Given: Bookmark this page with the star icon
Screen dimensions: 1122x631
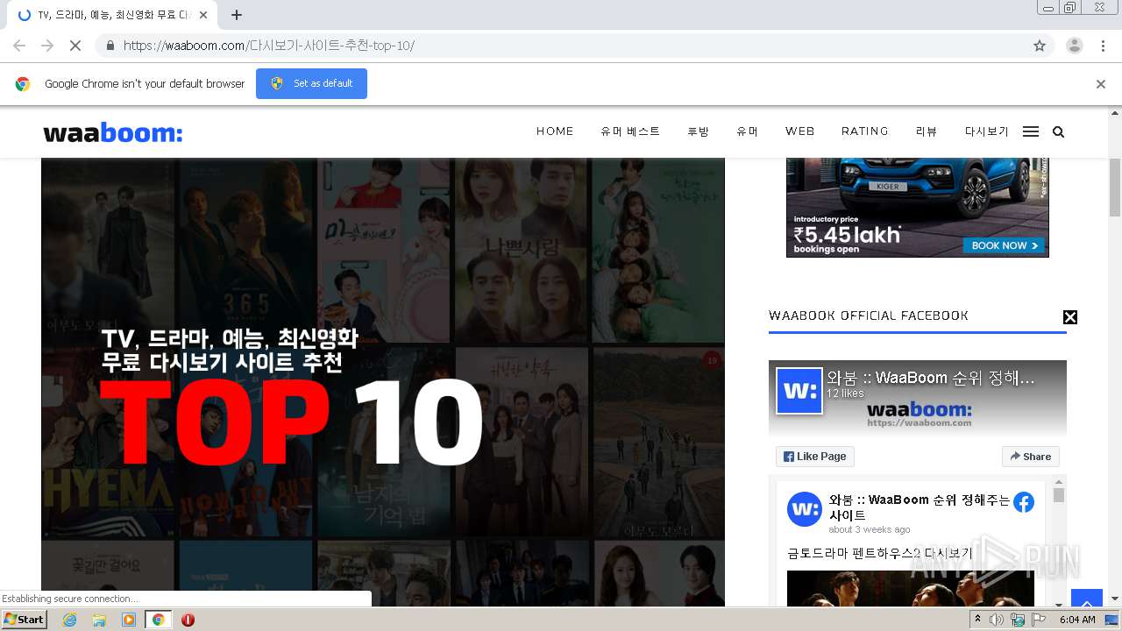Looking at the screenshot, I should (1040, 46).
